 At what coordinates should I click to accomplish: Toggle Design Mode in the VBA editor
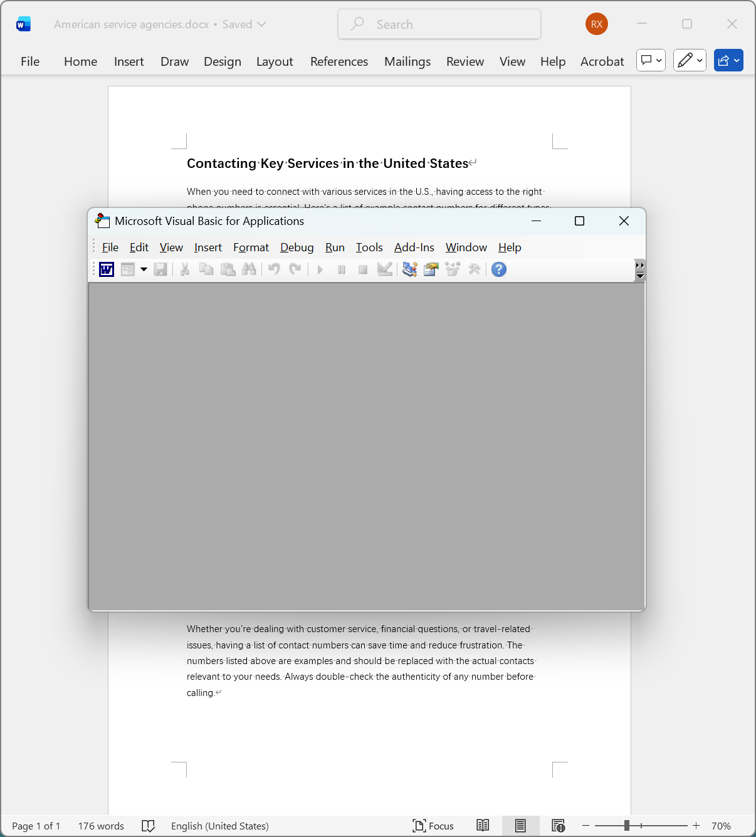385,269
